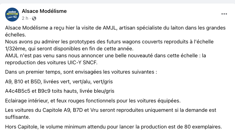Click the Alsace Modélisme profile picture
This screenshot has width=235, height=133.
tap(12, 15)
